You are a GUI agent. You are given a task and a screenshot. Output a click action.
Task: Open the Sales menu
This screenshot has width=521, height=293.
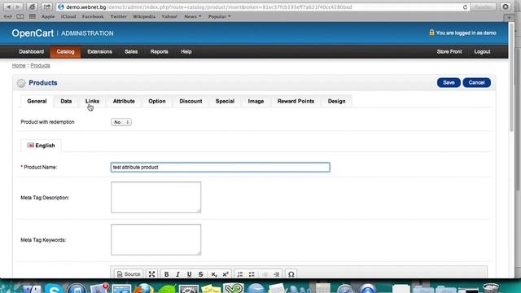click(x=131, y=52)
